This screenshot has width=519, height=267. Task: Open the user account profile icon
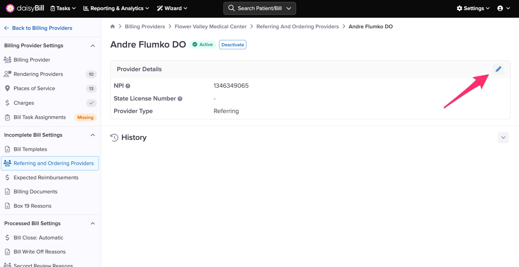coord(500,8)
